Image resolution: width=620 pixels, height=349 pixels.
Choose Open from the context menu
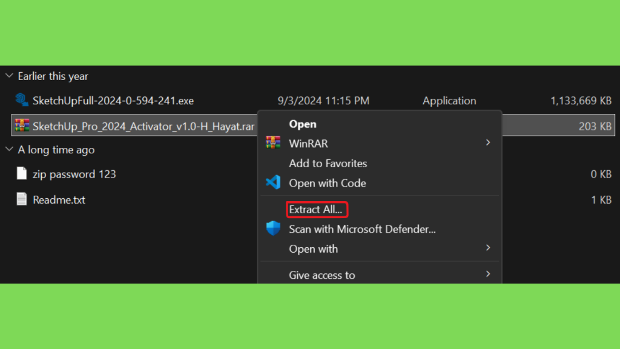(x=303, y=124)
